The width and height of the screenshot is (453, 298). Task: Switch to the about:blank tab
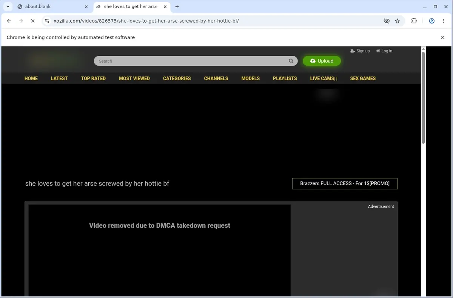pos(52,6)
